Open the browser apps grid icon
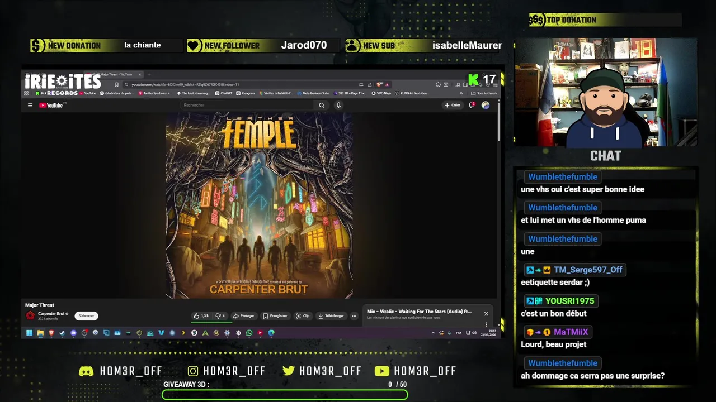 coord(26,93)
